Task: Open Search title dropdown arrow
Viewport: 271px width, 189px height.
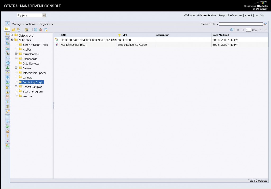Action: 217,24
